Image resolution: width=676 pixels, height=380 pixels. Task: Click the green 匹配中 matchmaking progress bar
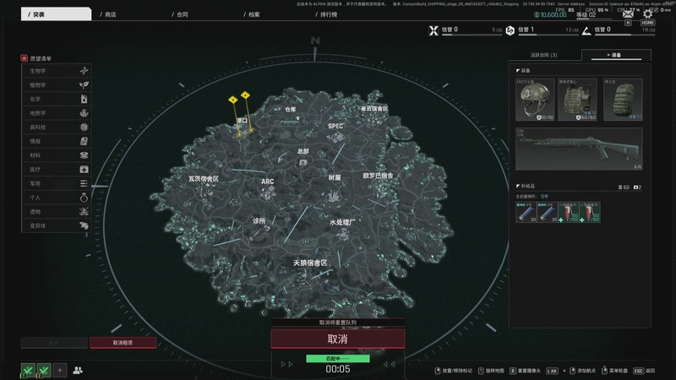pos(337,358)
